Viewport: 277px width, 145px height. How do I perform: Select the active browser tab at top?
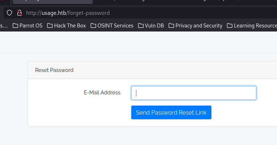(x=51, y=1)
